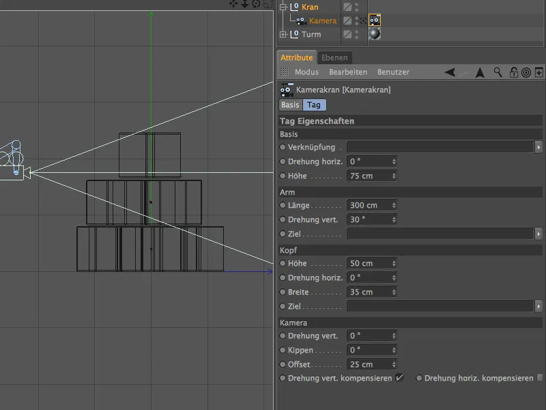Click the Breite 35 cm field
546x410 pixels.
(371, 292)
